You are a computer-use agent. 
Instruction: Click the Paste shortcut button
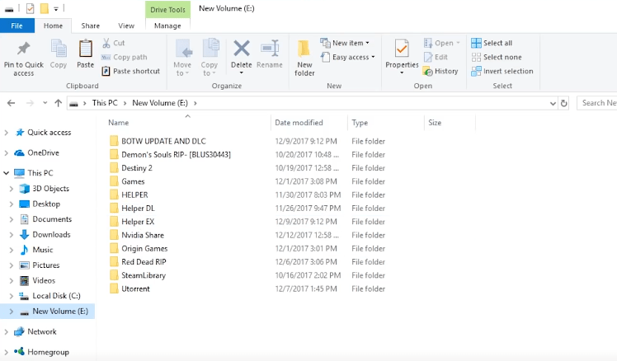131,71
